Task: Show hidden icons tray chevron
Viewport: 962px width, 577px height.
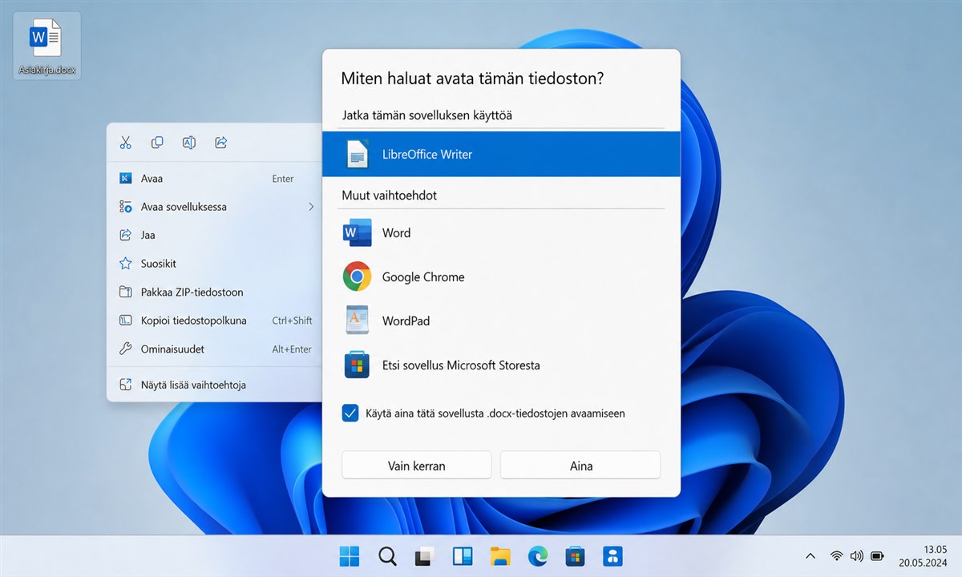Action: coord(810,556)
